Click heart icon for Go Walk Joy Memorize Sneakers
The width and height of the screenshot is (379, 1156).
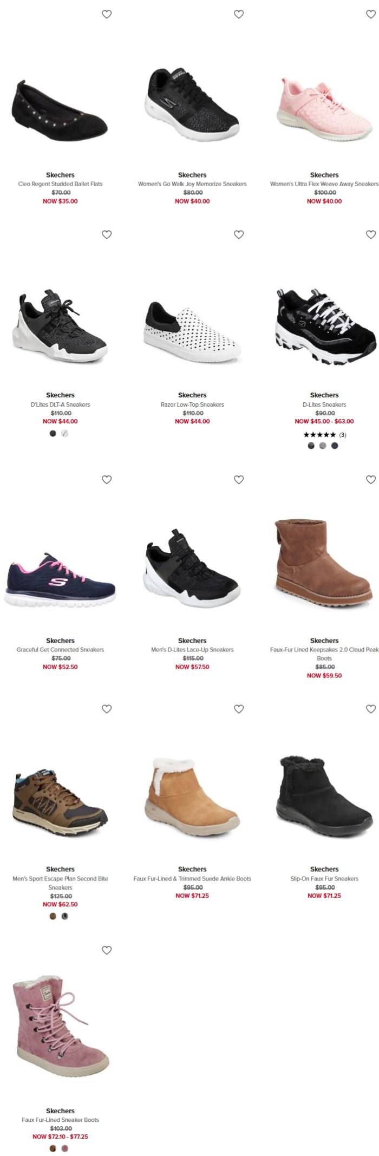pyautogui.click(x=239, y=14)
